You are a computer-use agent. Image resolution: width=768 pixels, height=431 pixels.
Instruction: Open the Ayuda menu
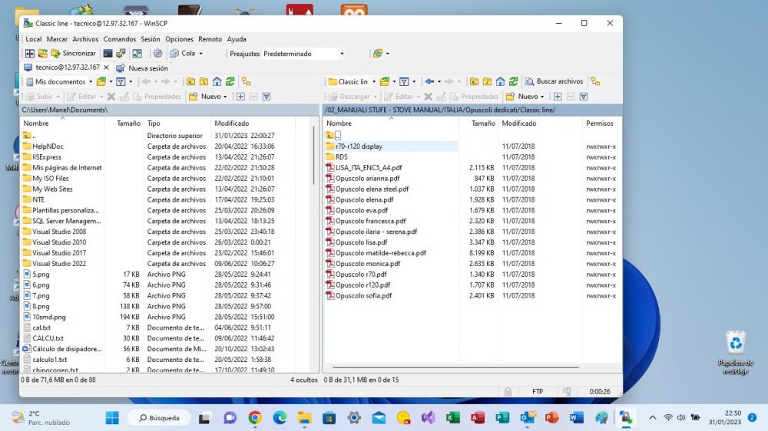coord(237,39)
